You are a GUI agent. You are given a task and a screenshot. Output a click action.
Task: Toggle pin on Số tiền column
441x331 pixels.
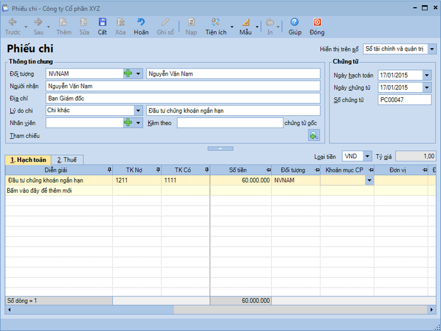[x=269, y=170]
